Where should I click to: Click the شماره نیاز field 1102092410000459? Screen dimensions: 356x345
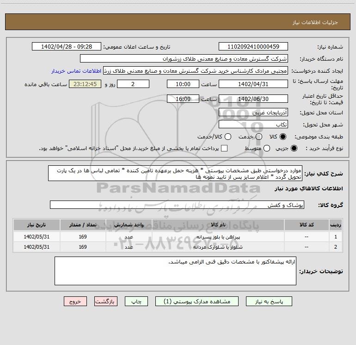coord(253,46)
